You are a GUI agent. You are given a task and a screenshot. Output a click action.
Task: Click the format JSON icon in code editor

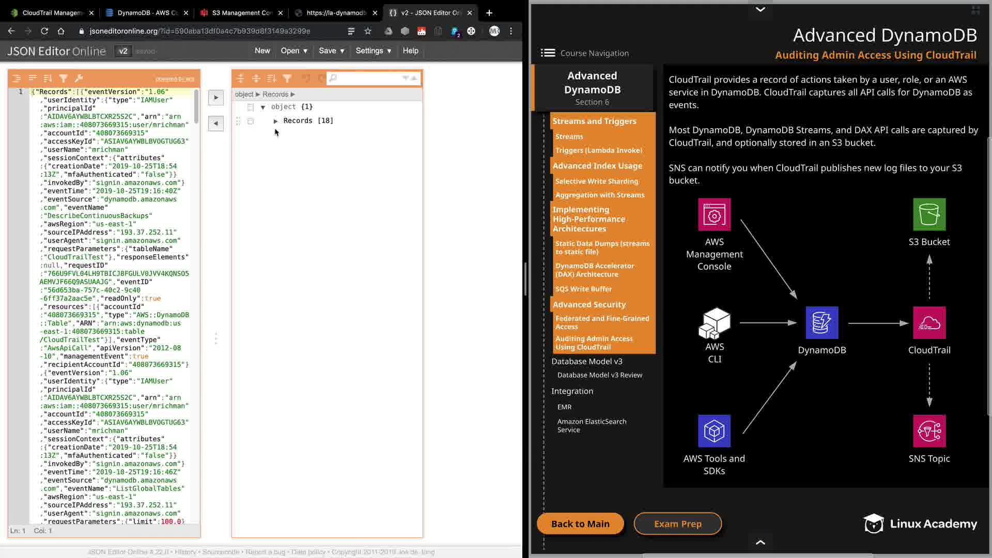coord(17,78)
